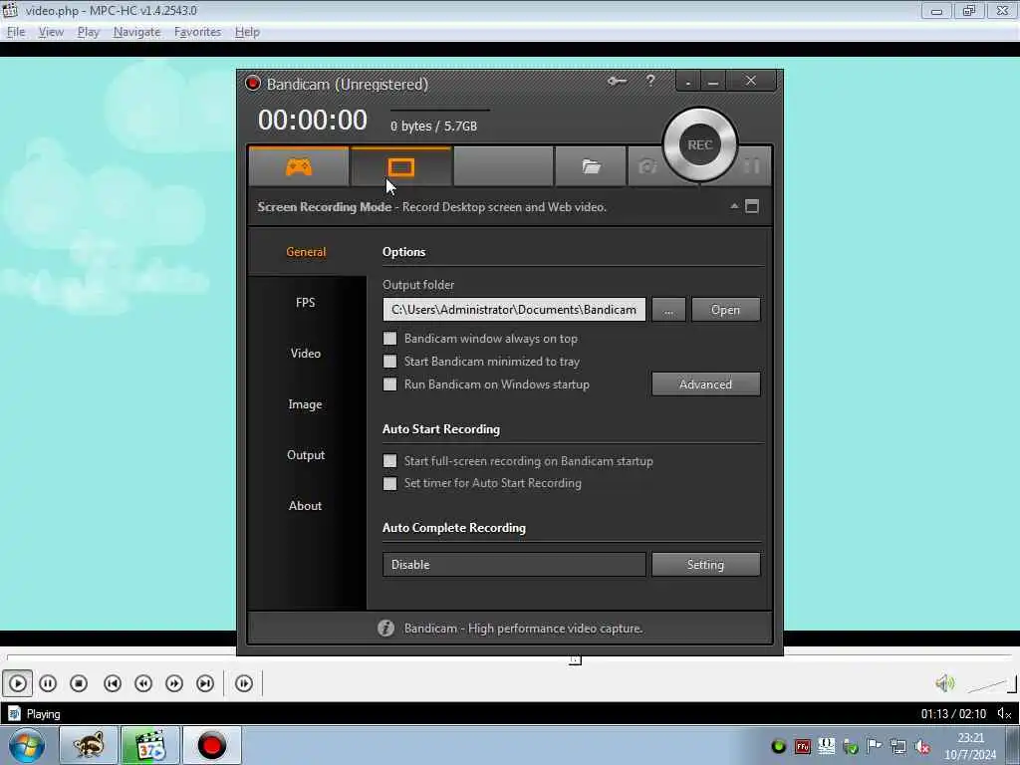Enable Run Bandicam on Windows startup
This screenshot has height=765, width=1020.
pos(389,383)
